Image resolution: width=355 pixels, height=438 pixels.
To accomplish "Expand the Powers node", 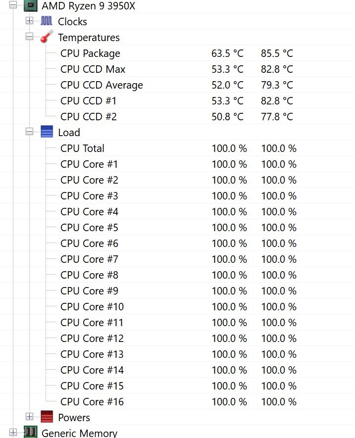I will [29, 417].
